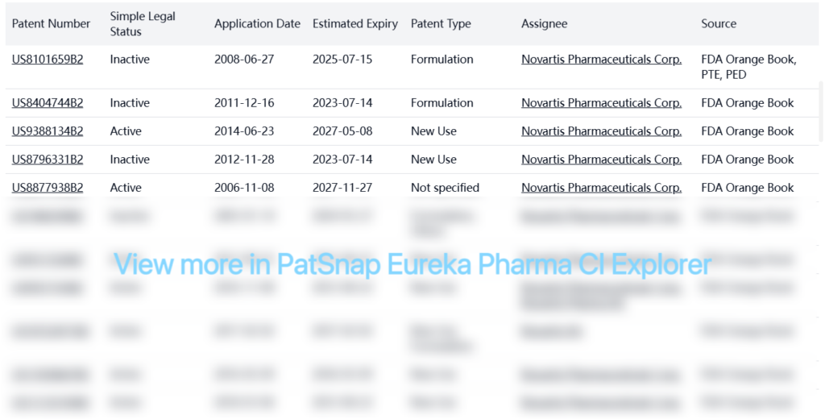Image resolution: width=825 pixels, height=419 pixels.
Task: Open patent US8404744B2 link
Action: pos(48,103)
